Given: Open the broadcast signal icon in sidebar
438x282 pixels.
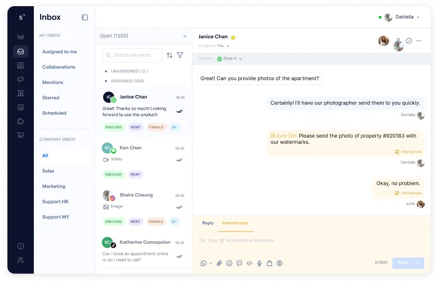Looking at the screenshot, I should 20,37.
